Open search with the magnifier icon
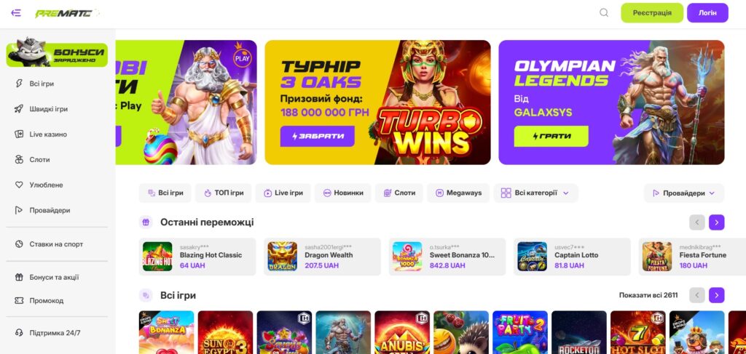 (604, 13)
